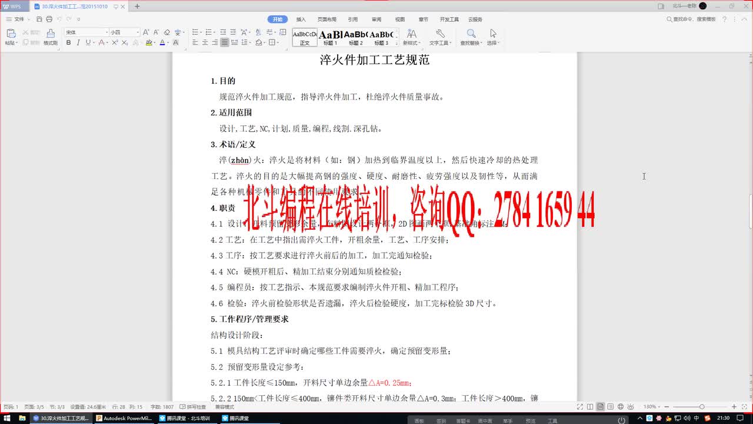
Task: Open the 新样式 dropdown
Action: (411, 43)
